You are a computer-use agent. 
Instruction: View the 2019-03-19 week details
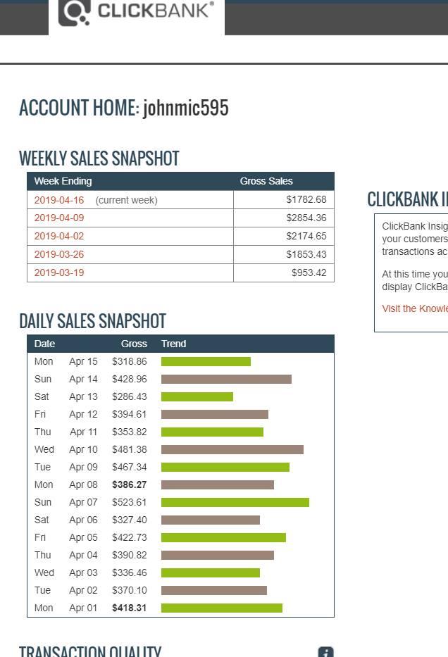pyautogui.click(x=59, y=273)
